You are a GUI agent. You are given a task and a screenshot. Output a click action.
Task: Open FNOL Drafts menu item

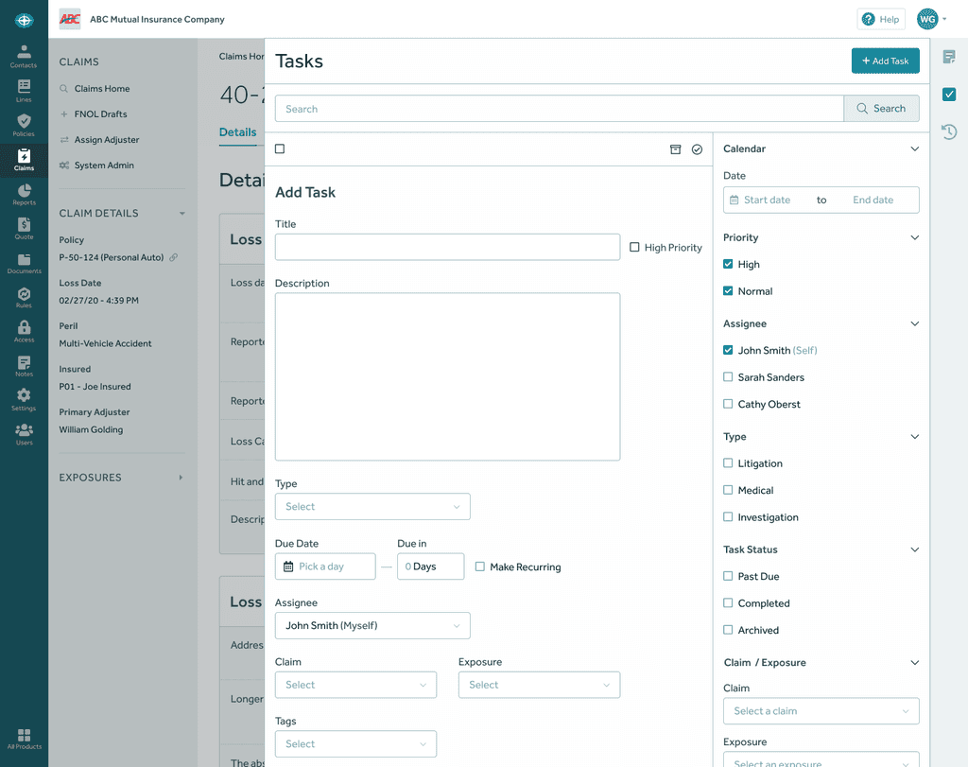(100, 114)
